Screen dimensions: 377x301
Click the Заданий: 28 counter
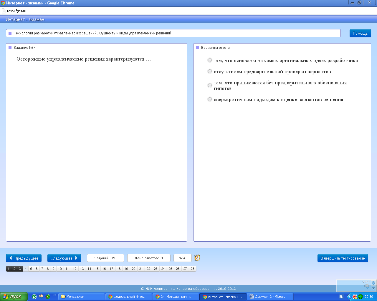coord(105,258)
